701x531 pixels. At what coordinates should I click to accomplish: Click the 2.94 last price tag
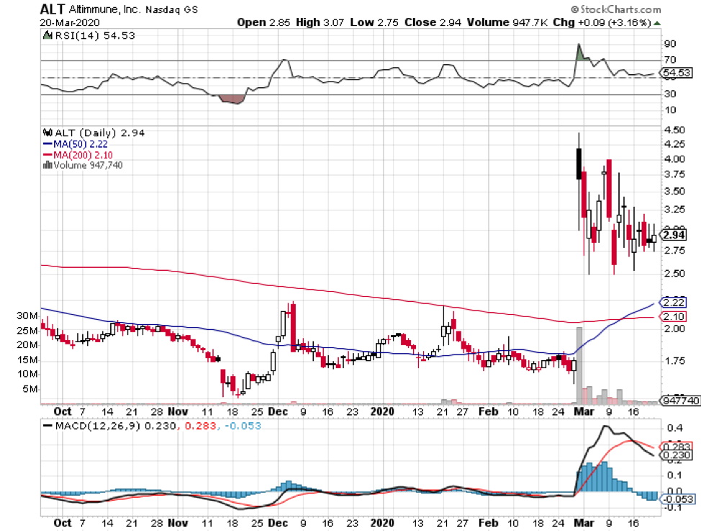673,235
